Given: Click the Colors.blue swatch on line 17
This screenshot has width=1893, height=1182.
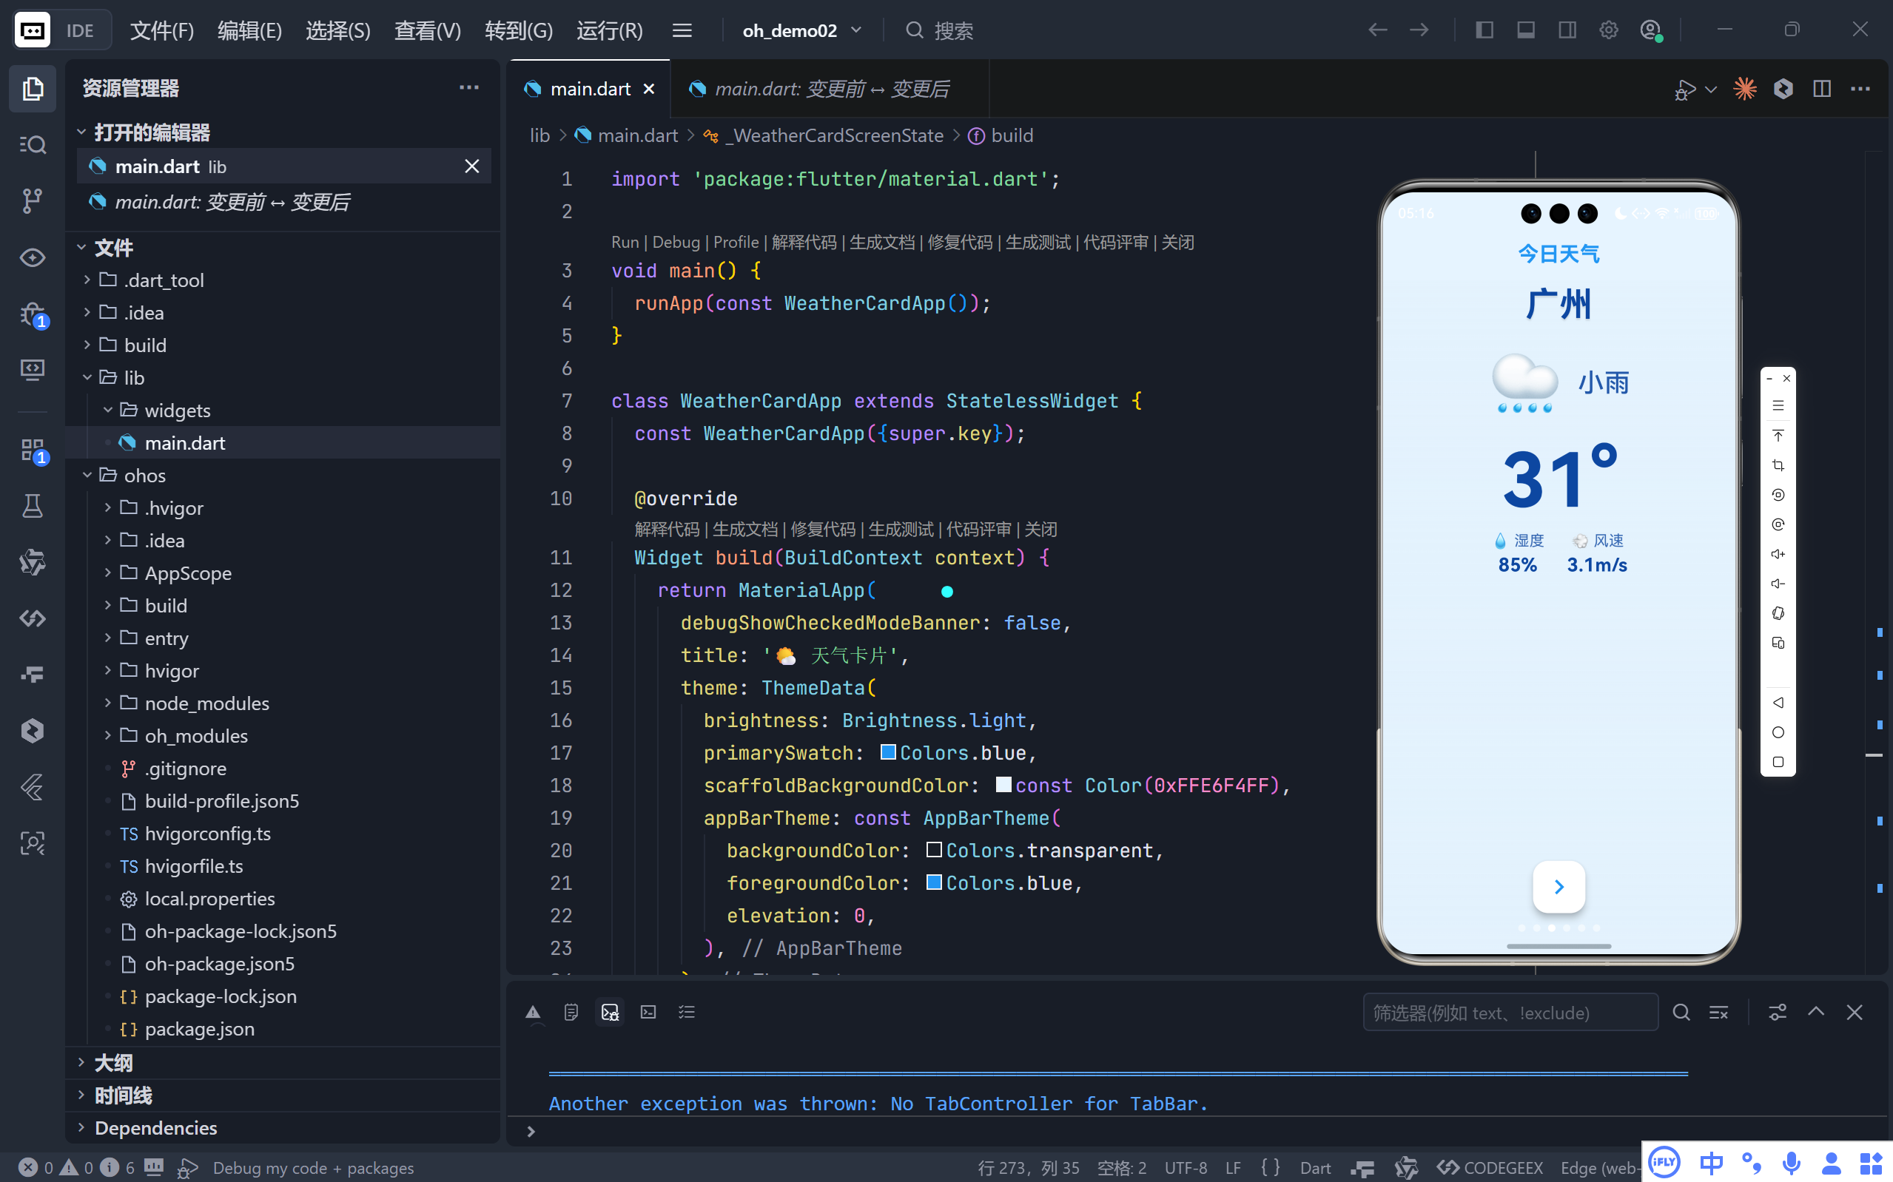Looking at the screenshot, I should pyautogui.click(x=888, y=752).
